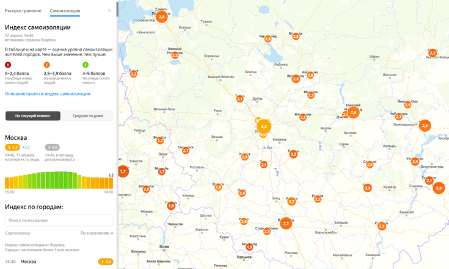Screen dimensions: 449x269
Task: Select the Tolyatti 2,1 marker
Action: point(429,181)
